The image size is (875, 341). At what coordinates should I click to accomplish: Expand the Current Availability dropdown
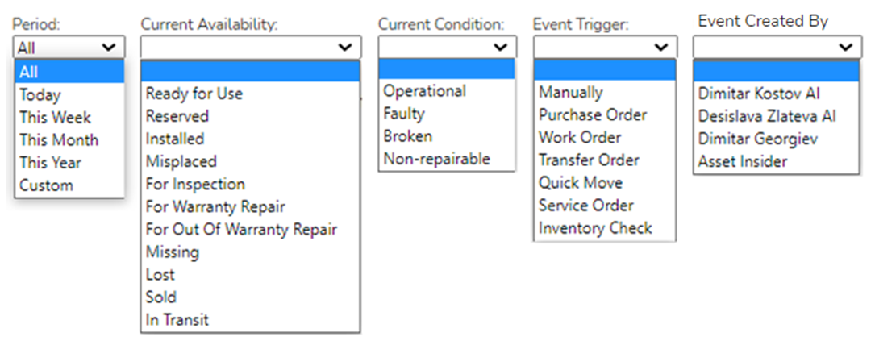click(x=249, y=48)
